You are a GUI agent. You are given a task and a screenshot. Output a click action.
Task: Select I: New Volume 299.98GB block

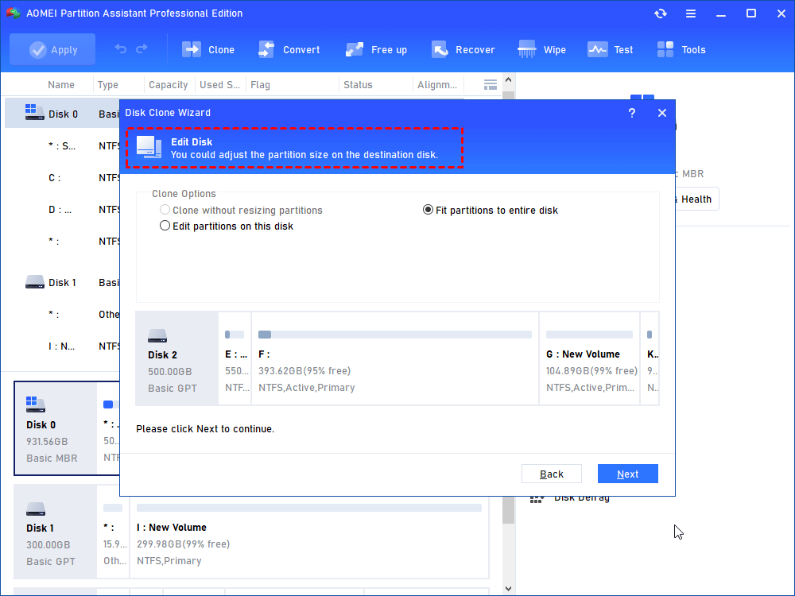(x=309, y=532)
